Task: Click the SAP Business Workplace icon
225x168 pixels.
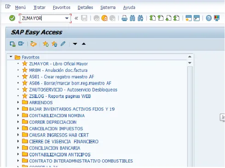Action: pos(34,44)
